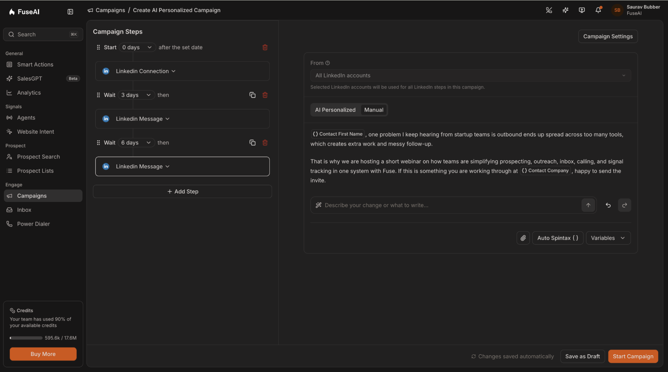Screen dimensions: 668x372
Task: Click the Contact Company variable chip
Action: tap(545, 171)
